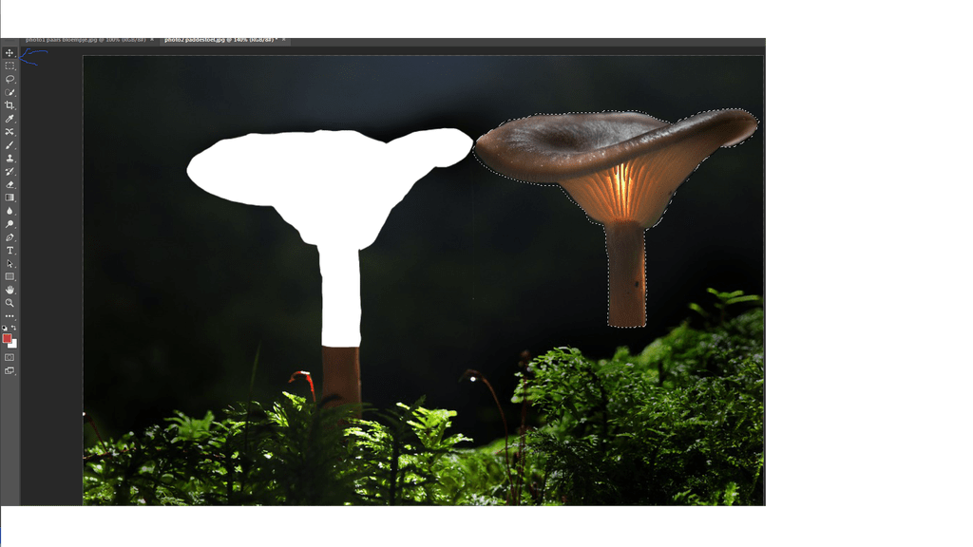Pick the Lasso tool
Viewport: 973px width, 547px height.
(10, 79)
